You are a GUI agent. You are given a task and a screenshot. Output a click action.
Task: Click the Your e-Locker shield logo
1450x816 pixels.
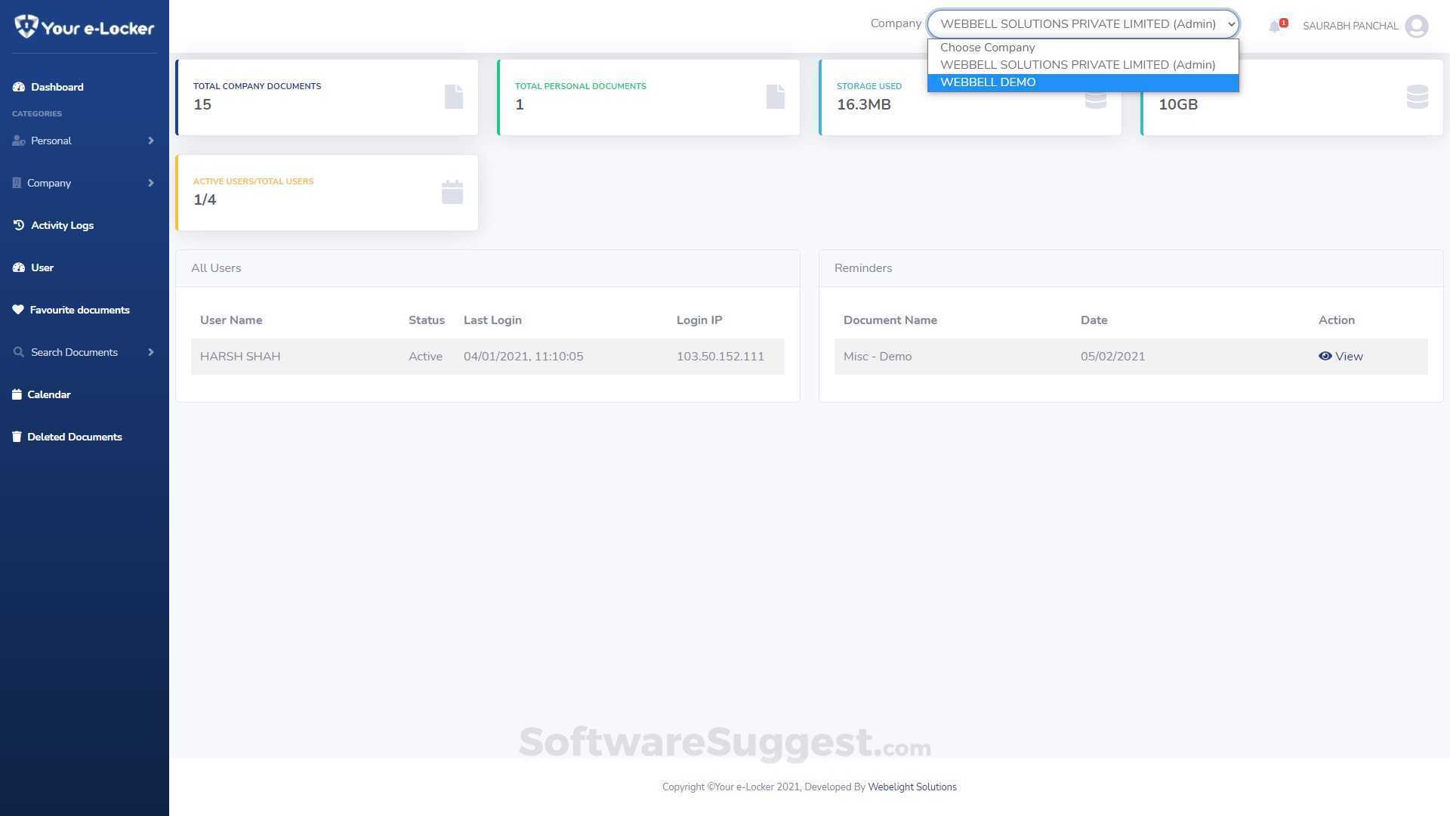26,26
